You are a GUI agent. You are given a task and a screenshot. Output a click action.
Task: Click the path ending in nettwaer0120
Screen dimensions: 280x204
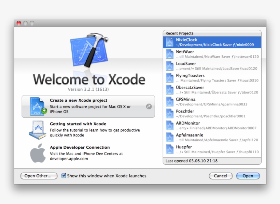pos(217,57)
